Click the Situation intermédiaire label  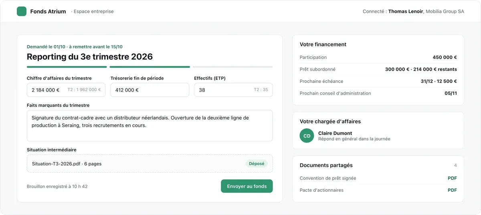point(52,150)
